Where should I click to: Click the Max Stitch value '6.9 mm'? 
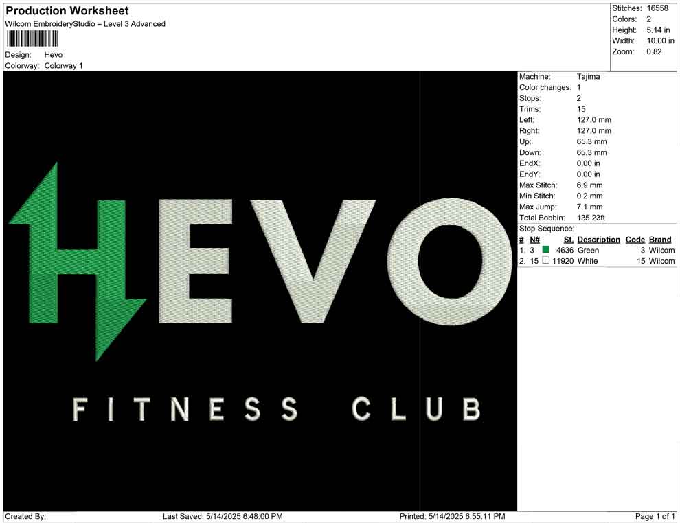(x=590, y=185)
